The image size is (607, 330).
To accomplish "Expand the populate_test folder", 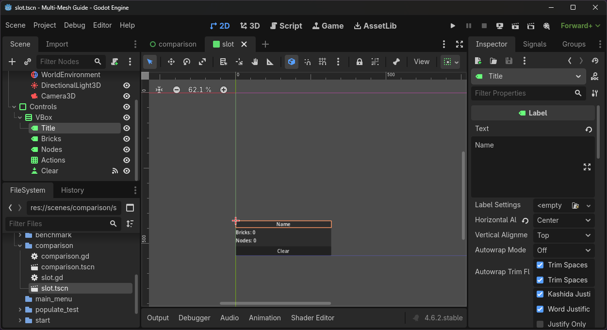I will pos(20,310).
